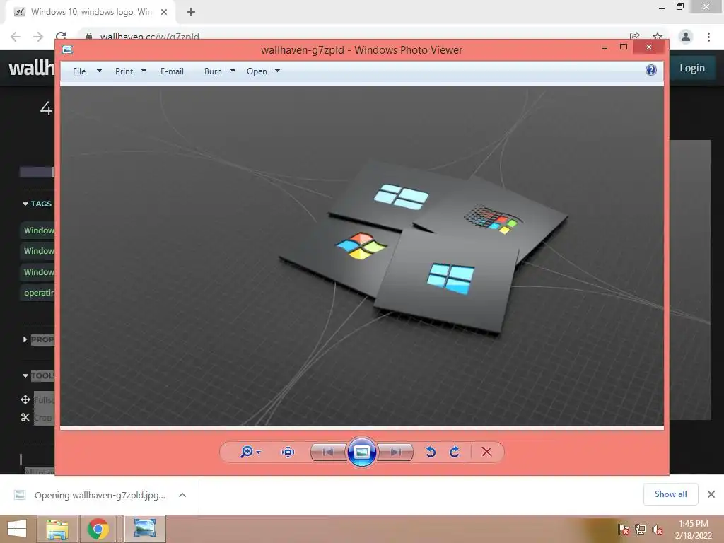
Task: Open the Print menu
Action: click(124, 71)
